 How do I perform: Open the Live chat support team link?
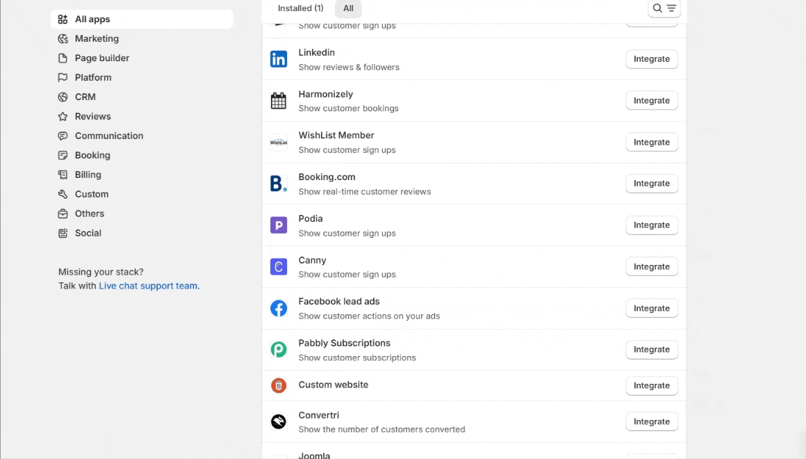pos(148,286)
